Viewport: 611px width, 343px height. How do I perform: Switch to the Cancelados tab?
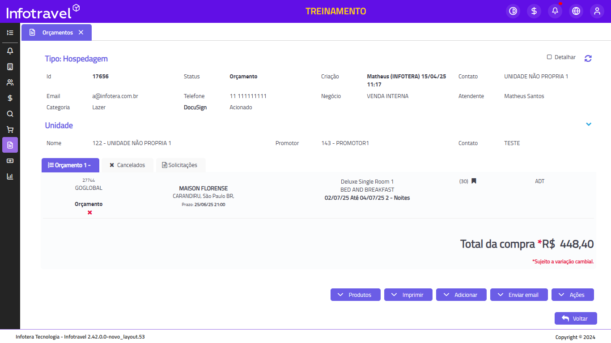[127, 165]
